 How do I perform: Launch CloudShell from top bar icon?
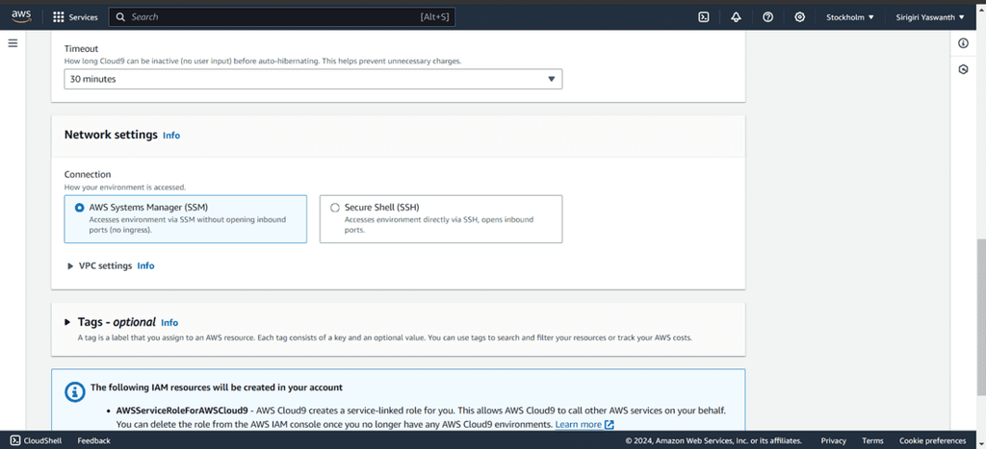coord(704,17)
